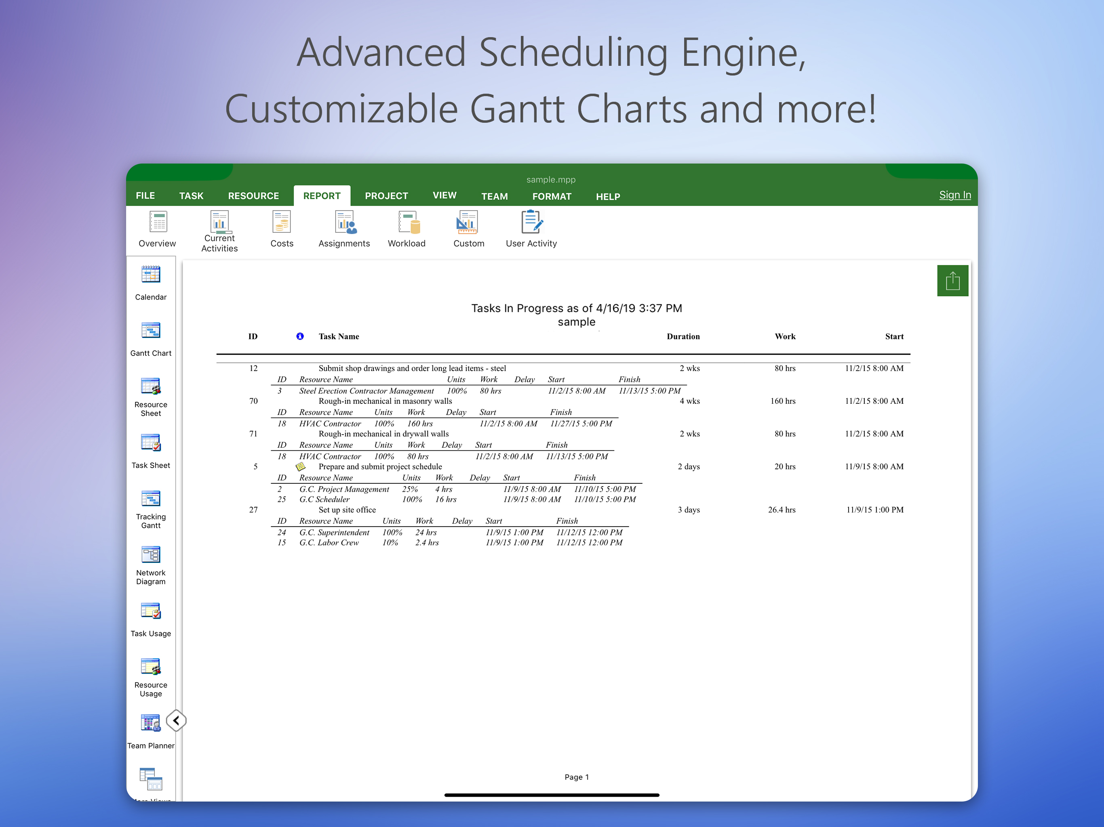Click the green share export button
1104x827 pixels.
[952, 281]
